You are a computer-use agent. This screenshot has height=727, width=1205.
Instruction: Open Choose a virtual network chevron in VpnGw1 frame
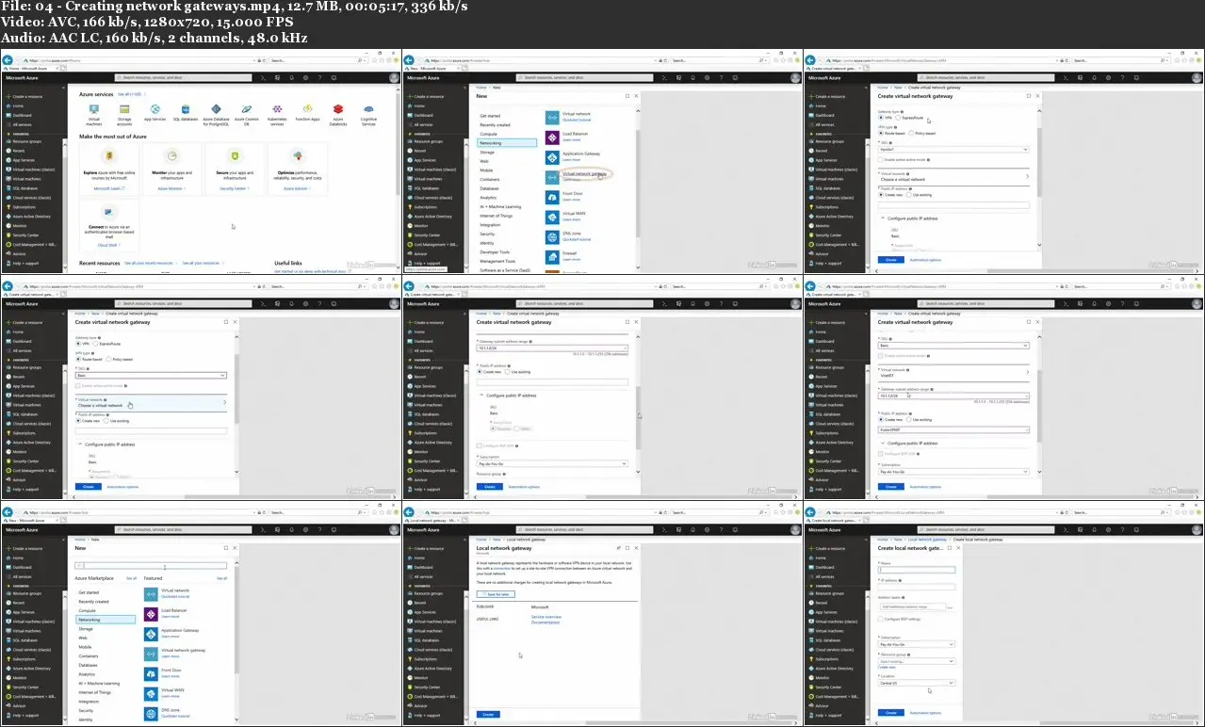point(1026,176)
